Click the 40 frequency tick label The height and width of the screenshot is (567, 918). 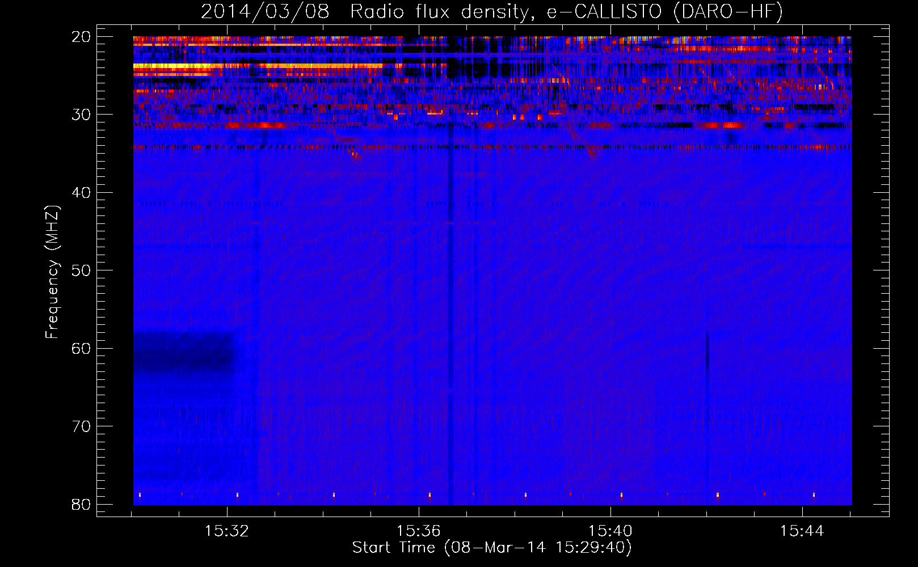[x=81, y=193]
